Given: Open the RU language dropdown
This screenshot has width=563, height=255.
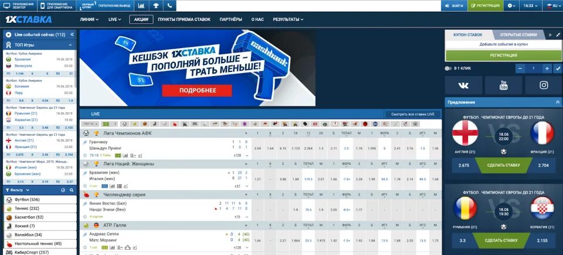Looking at the screenshot, I should [552, 6].
